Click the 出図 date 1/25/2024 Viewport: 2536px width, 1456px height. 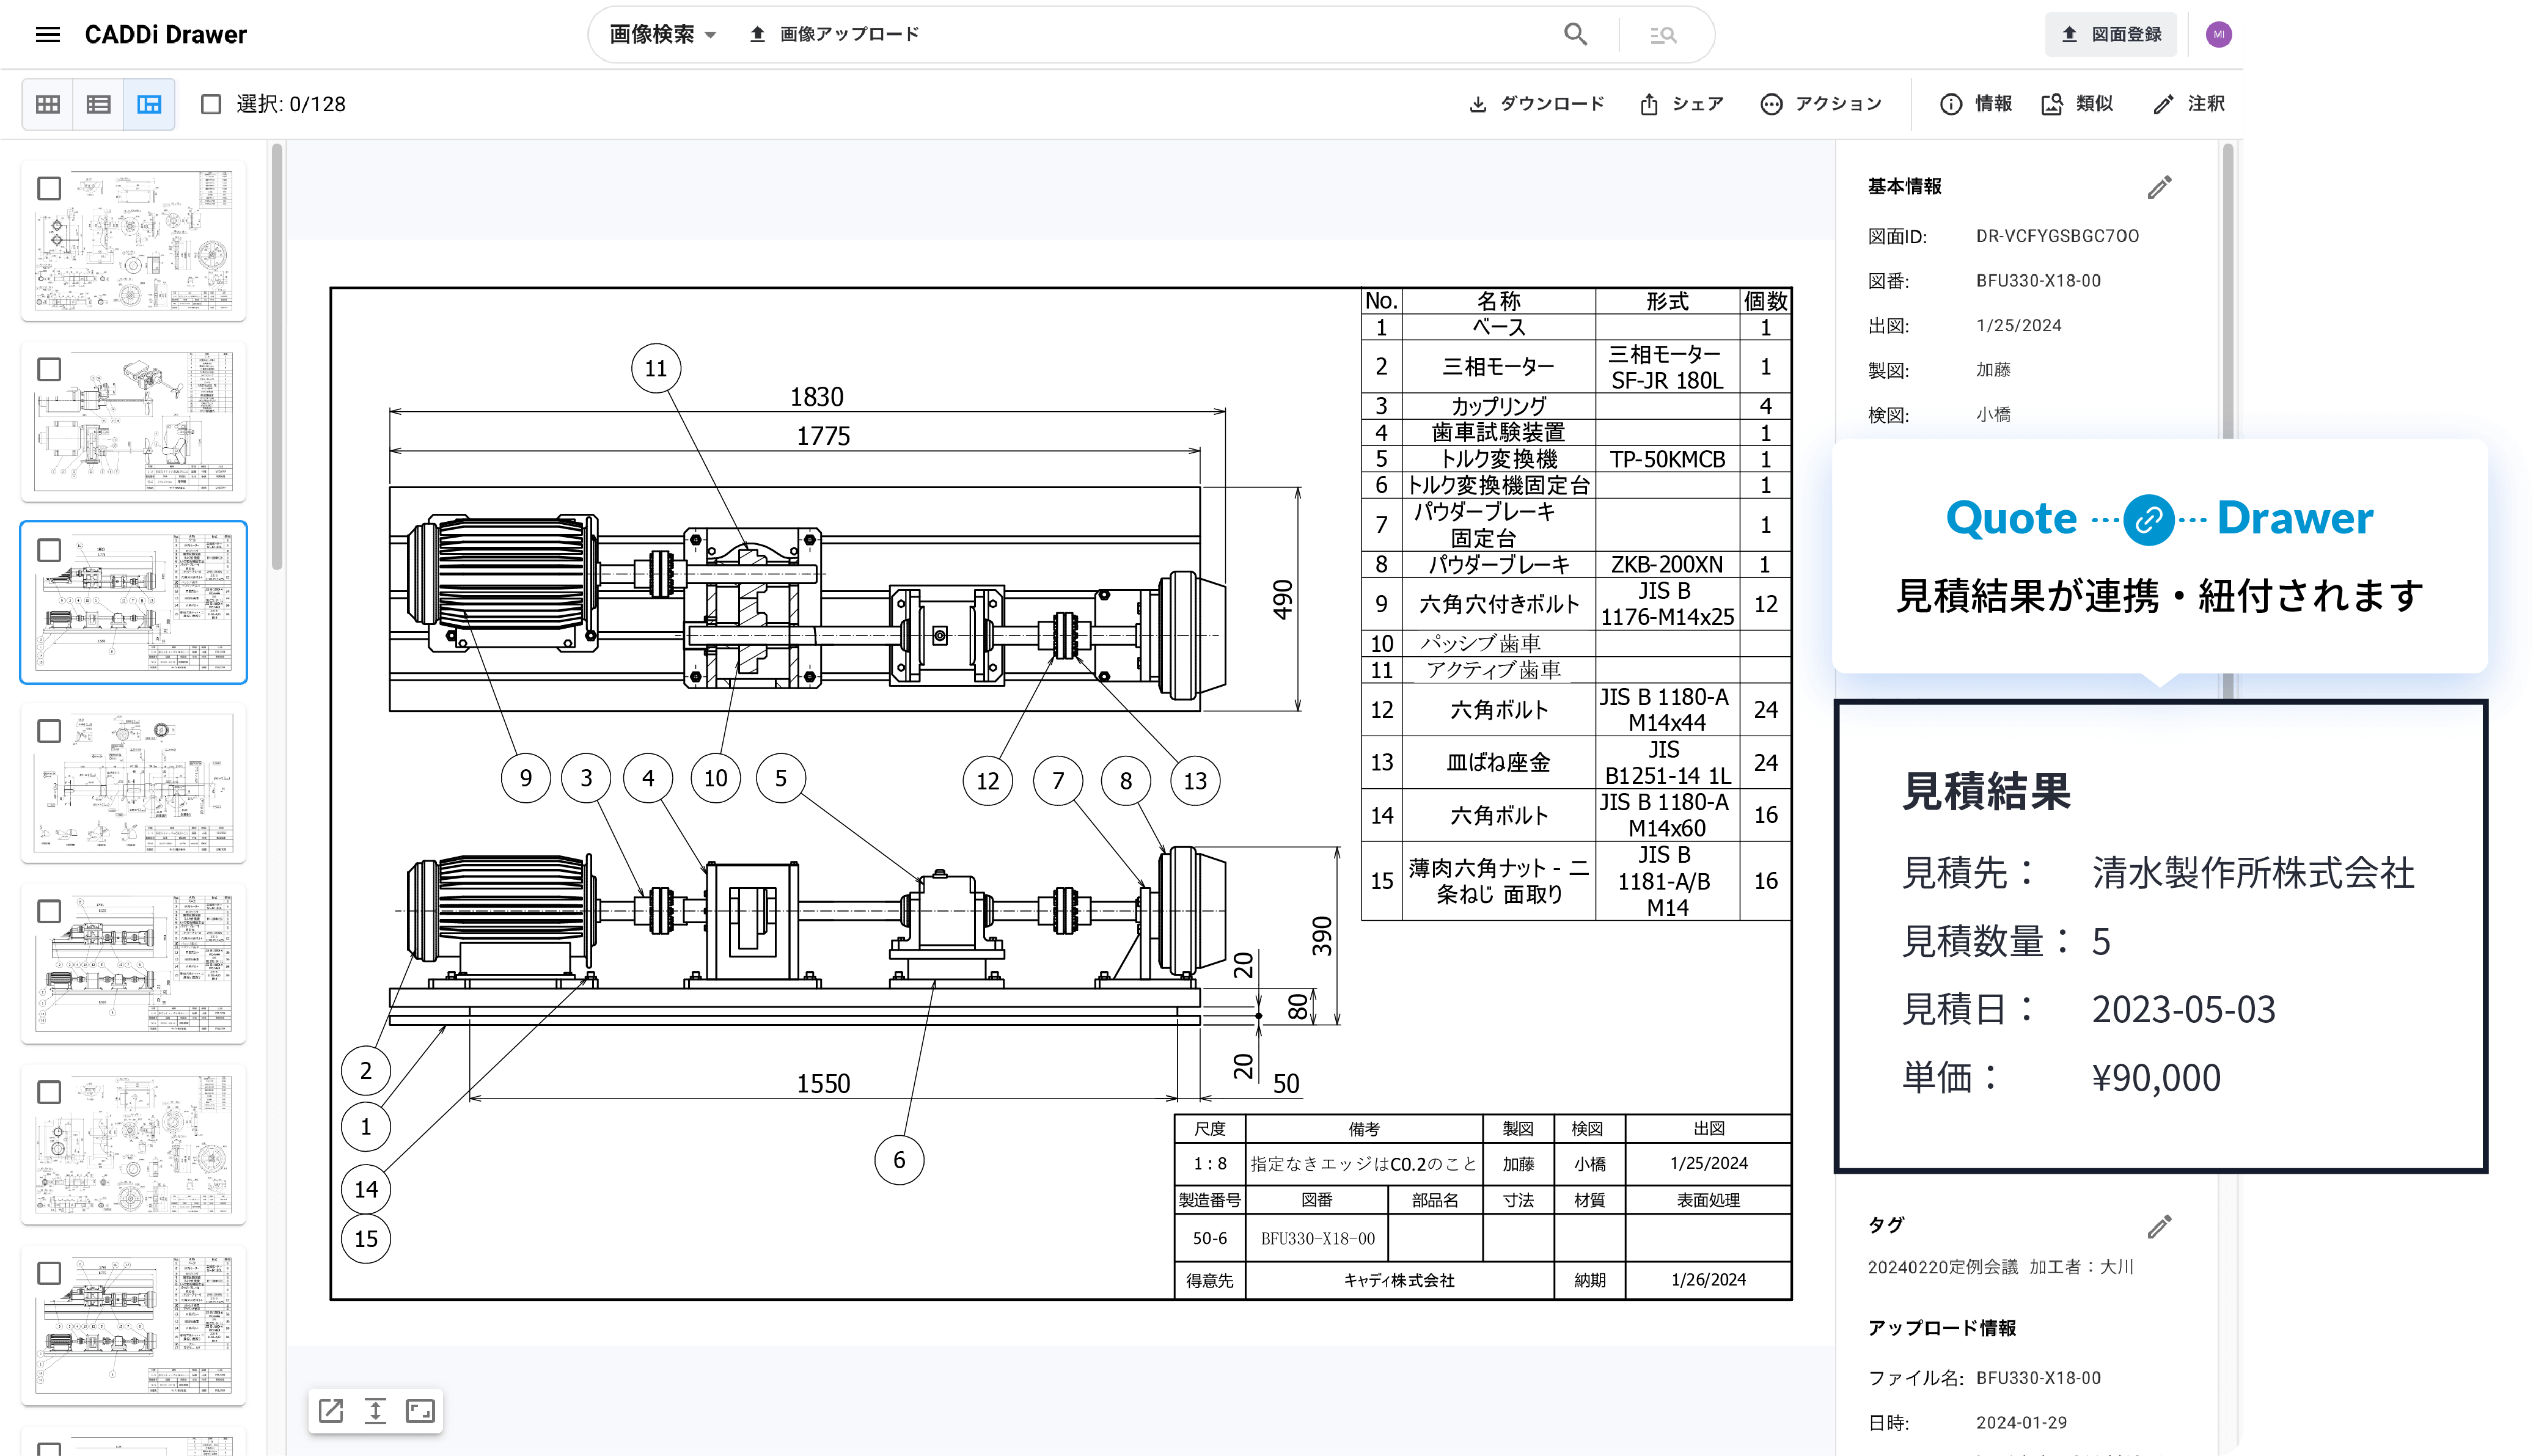click(2018, 326)
